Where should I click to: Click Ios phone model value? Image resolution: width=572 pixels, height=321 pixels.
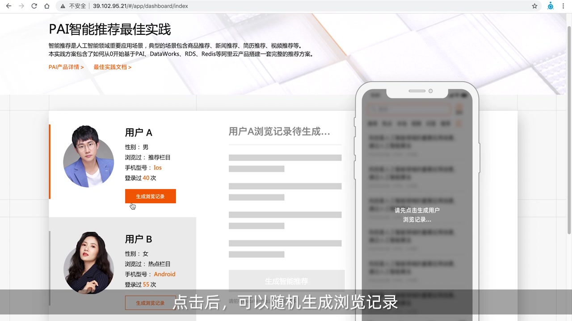[x=158, y=168]
